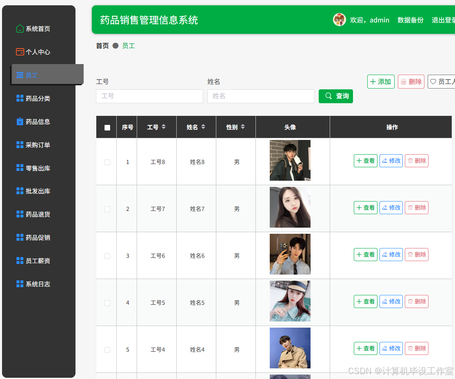Screen dimensions: 455x379
Task: Click 修改 for 工号5 row
Action: coord(391,301)
